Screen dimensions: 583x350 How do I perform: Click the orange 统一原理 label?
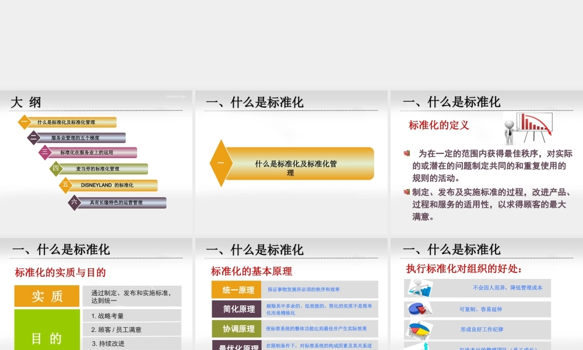click(237, 290)
